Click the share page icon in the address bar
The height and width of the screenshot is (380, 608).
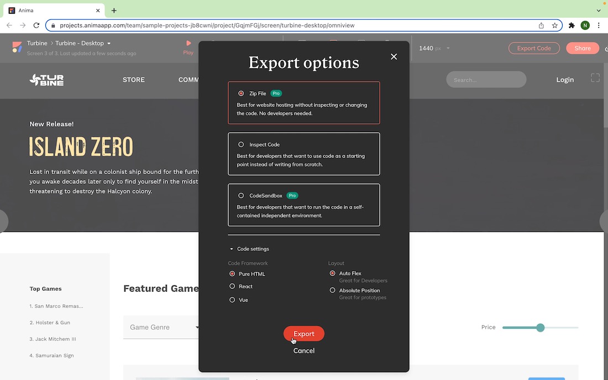click(541, 25)
